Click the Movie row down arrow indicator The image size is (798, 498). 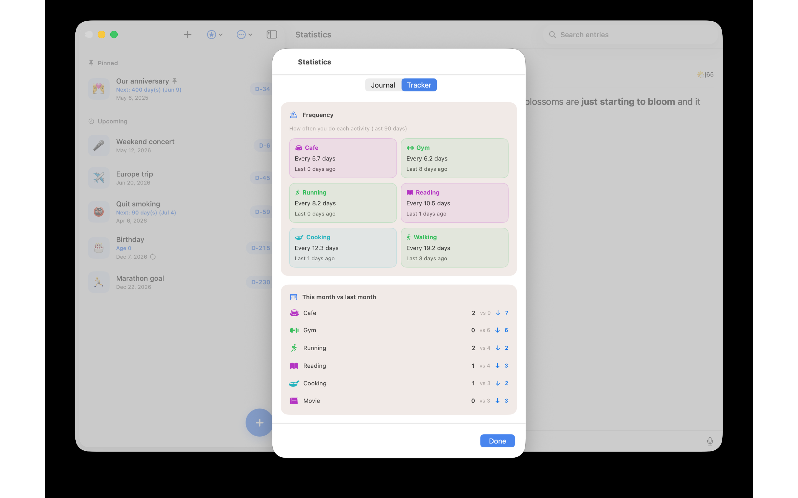pyautogui.click(x=498, y=401)
